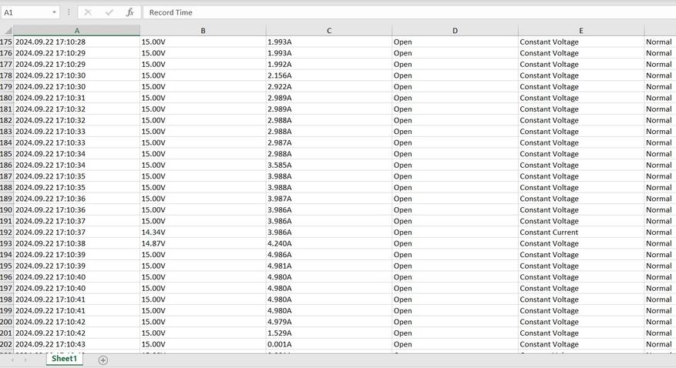Select the 2.156A current cell

pos(329,75)
